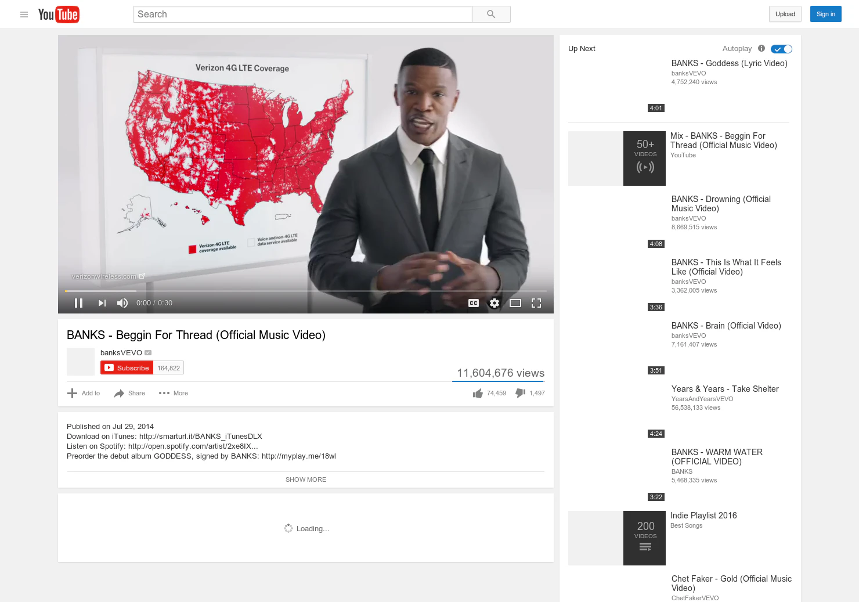Pause the video
Screen dimensions: 859x602
point(79,303)
